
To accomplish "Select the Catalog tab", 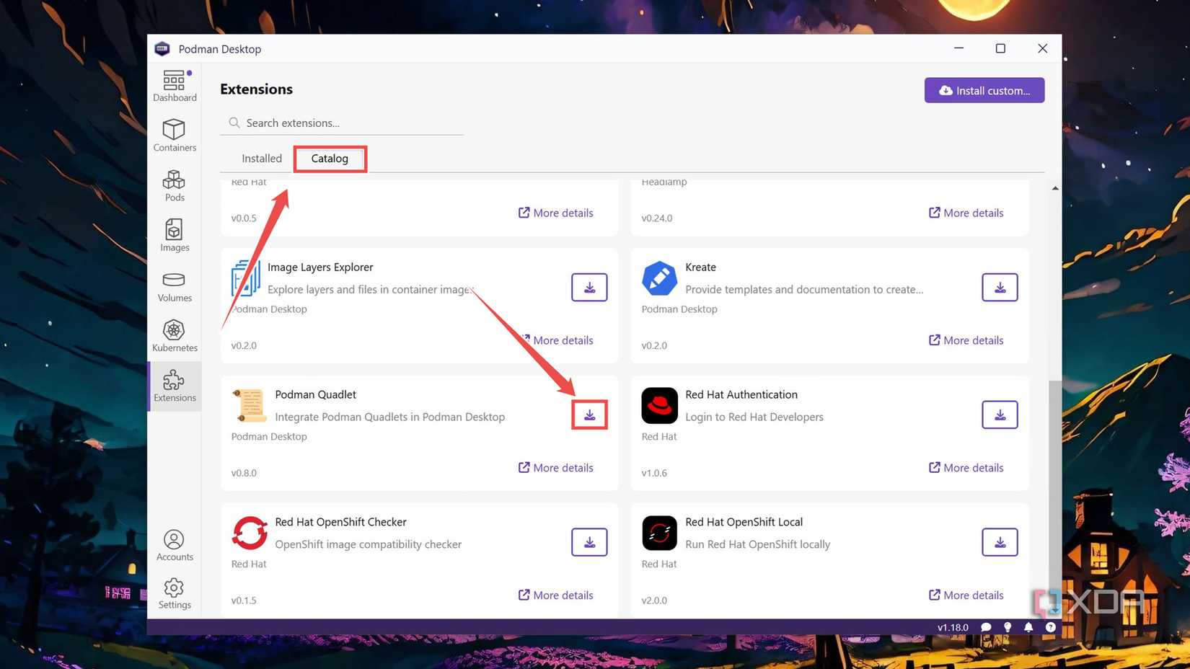I will [x=329, y=158].
